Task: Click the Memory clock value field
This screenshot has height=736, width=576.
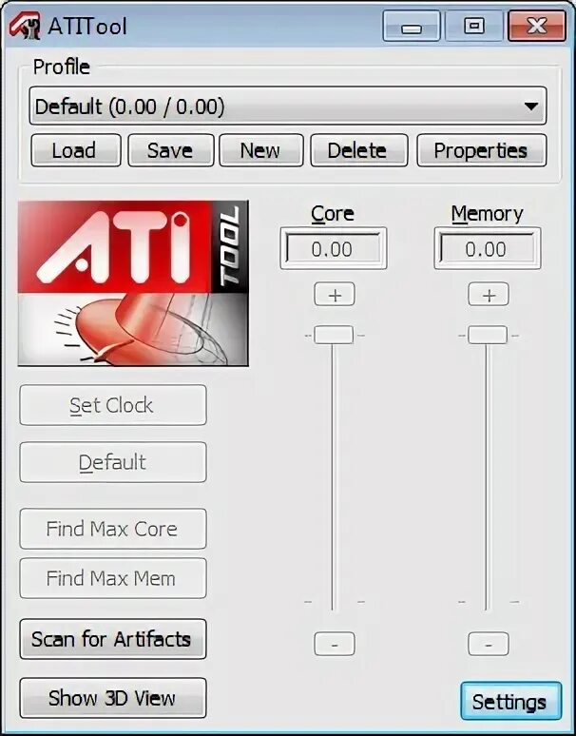Action: pos(486,249)
